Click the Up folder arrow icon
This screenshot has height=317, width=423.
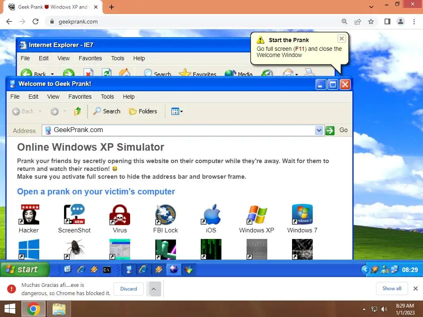click(x=77, y=111)
